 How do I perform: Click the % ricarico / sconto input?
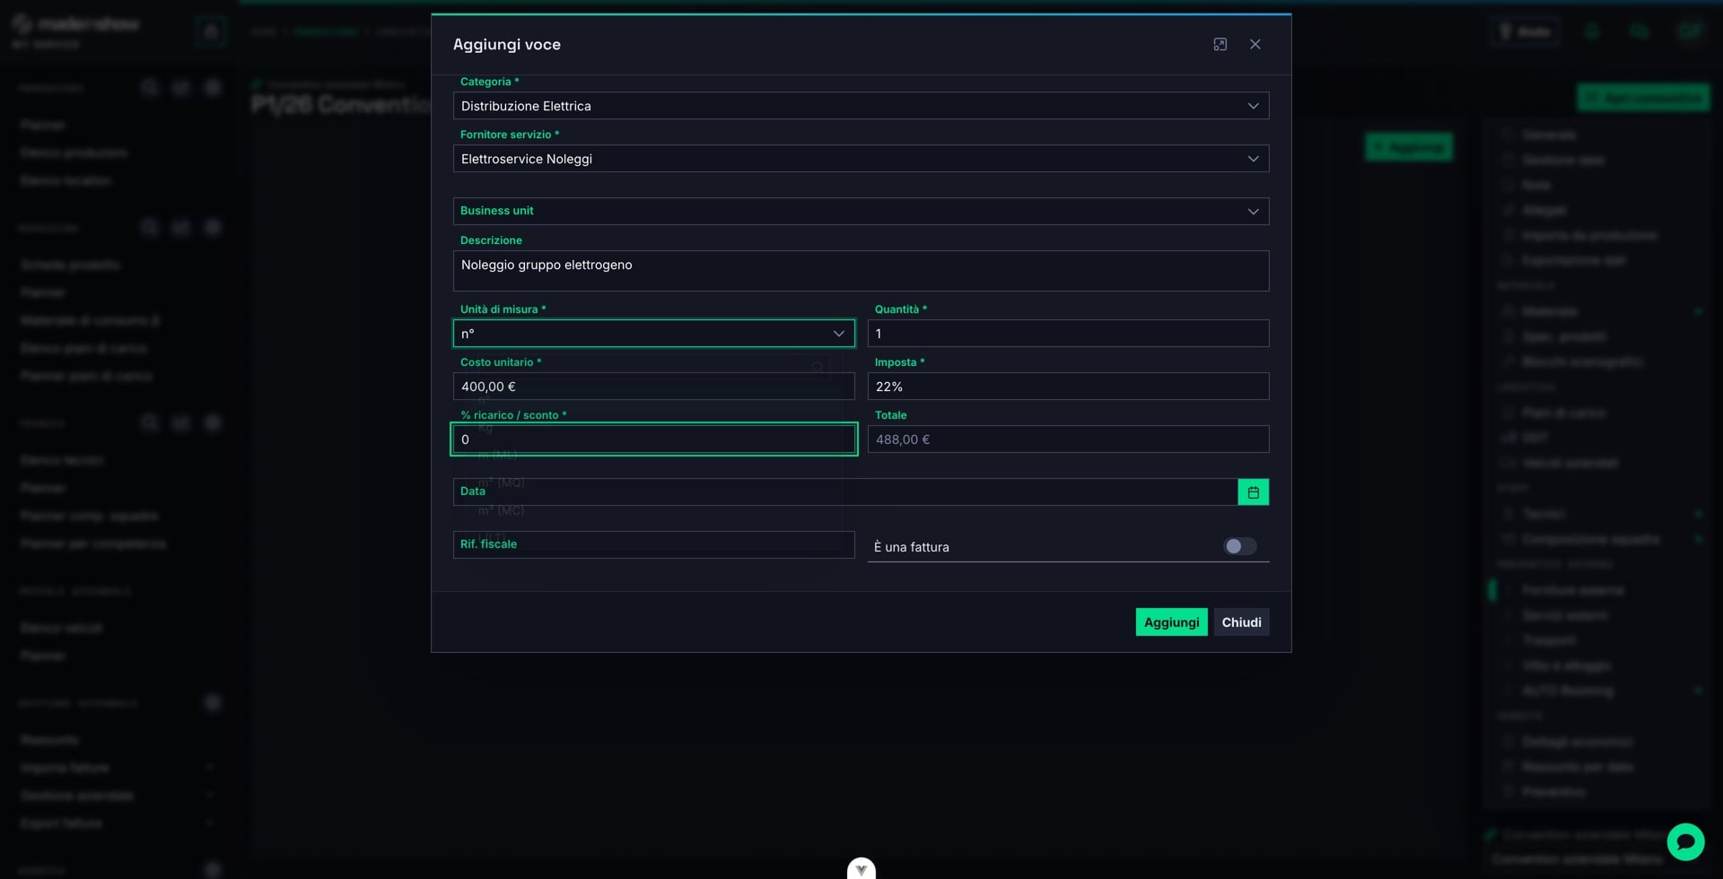point(653,439)
